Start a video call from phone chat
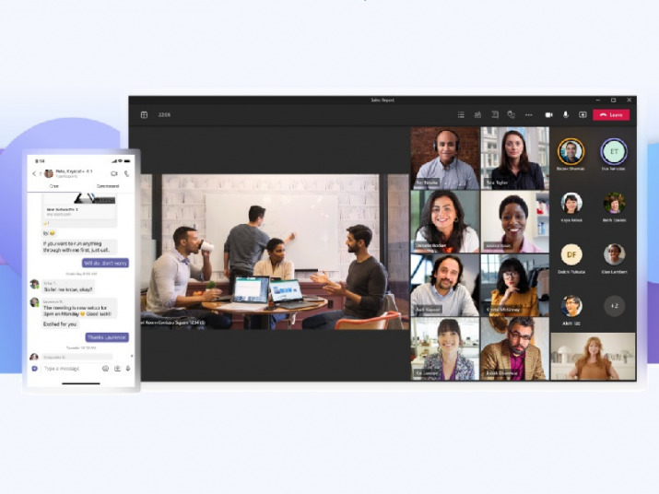Image resolution: width=659 pixels, height=494 pixels. [114, 173]
